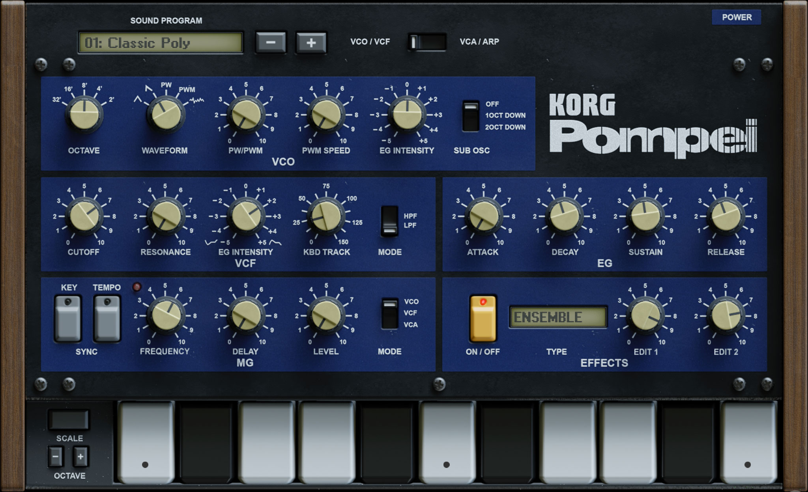Play the last white key with dot
This screenshot has width=808, height=492.
[x=748, y=442]
